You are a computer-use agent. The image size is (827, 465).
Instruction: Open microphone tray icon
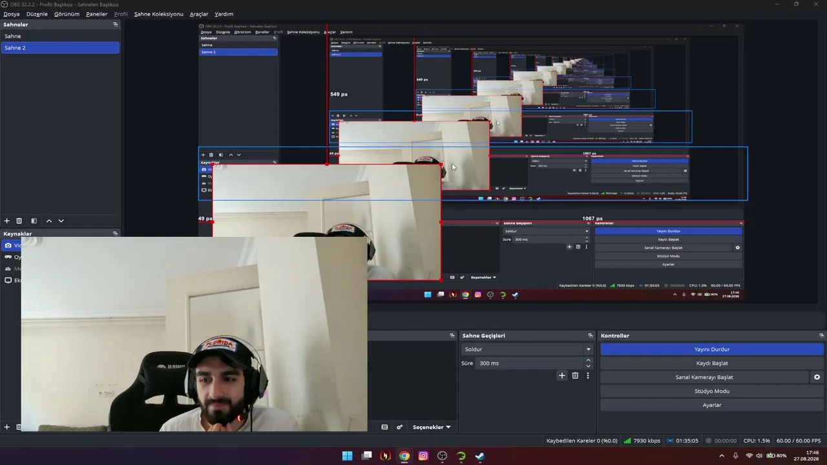click(x=736, y=456)
